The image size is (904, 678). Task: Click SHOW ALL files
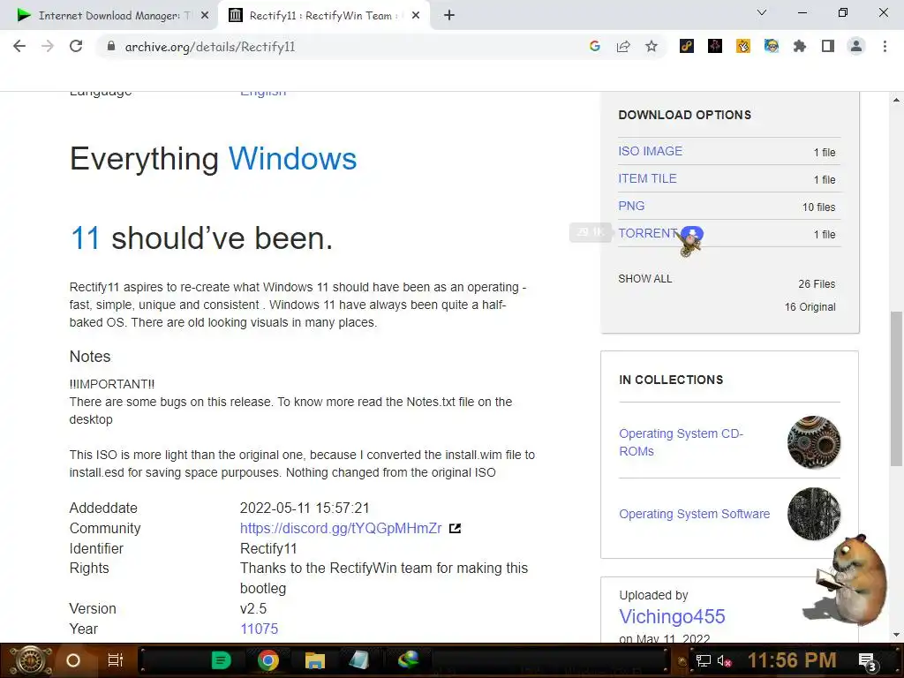coord(645,279)
